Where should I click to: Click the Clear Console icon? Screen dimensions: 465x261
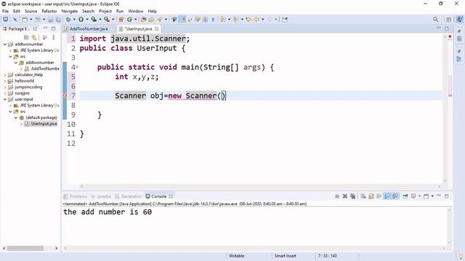[x=363, y=196]
